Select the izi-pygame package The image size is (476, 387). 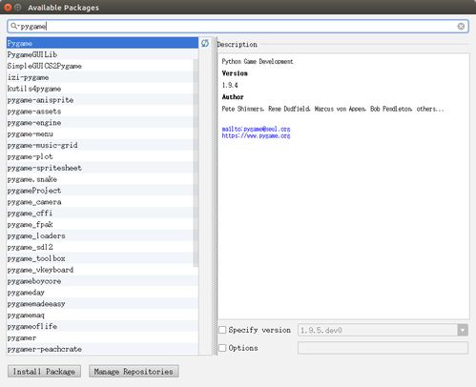(102, 77)
